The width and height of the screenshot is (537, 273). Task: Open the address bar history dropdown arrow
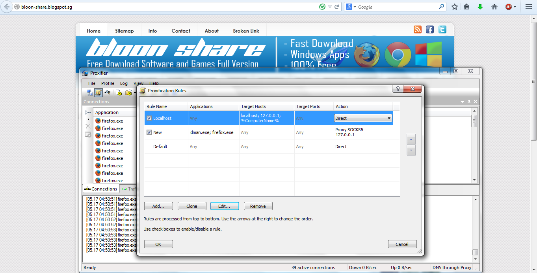(x=330, y=7)
